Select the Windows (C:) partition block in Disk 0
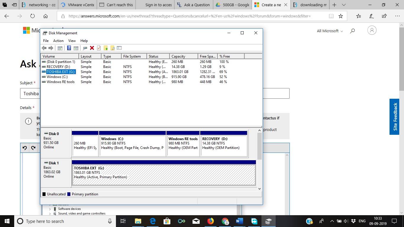This screenshot has width=404, height=227. tap(132, 144)
